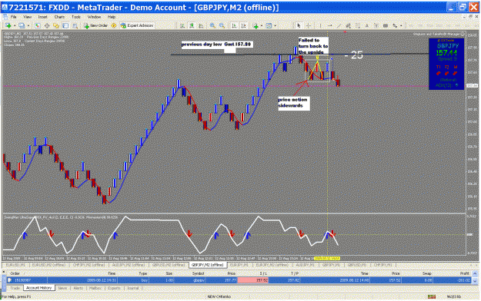Select order 15160987 history row
481x301 pixels.
click(239, 280)
